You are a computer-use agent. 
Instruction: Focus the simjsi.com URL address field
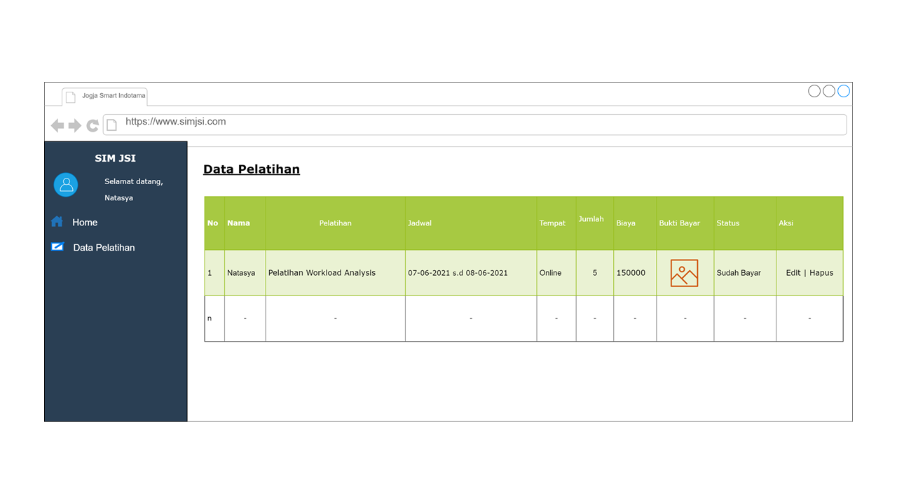(477, 122)
